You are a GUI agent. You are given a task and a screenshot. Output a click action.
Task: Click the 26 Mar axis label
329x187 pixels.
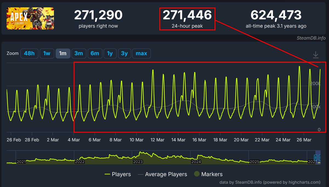(304, 140)
